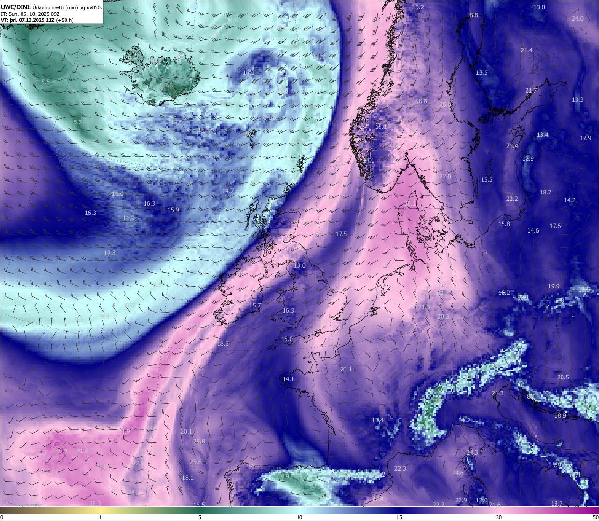Click the 5 tick label on the colour scale
The width and height of the screenshot is (599, 521).
pyautogui.click(x=200, y=517)
